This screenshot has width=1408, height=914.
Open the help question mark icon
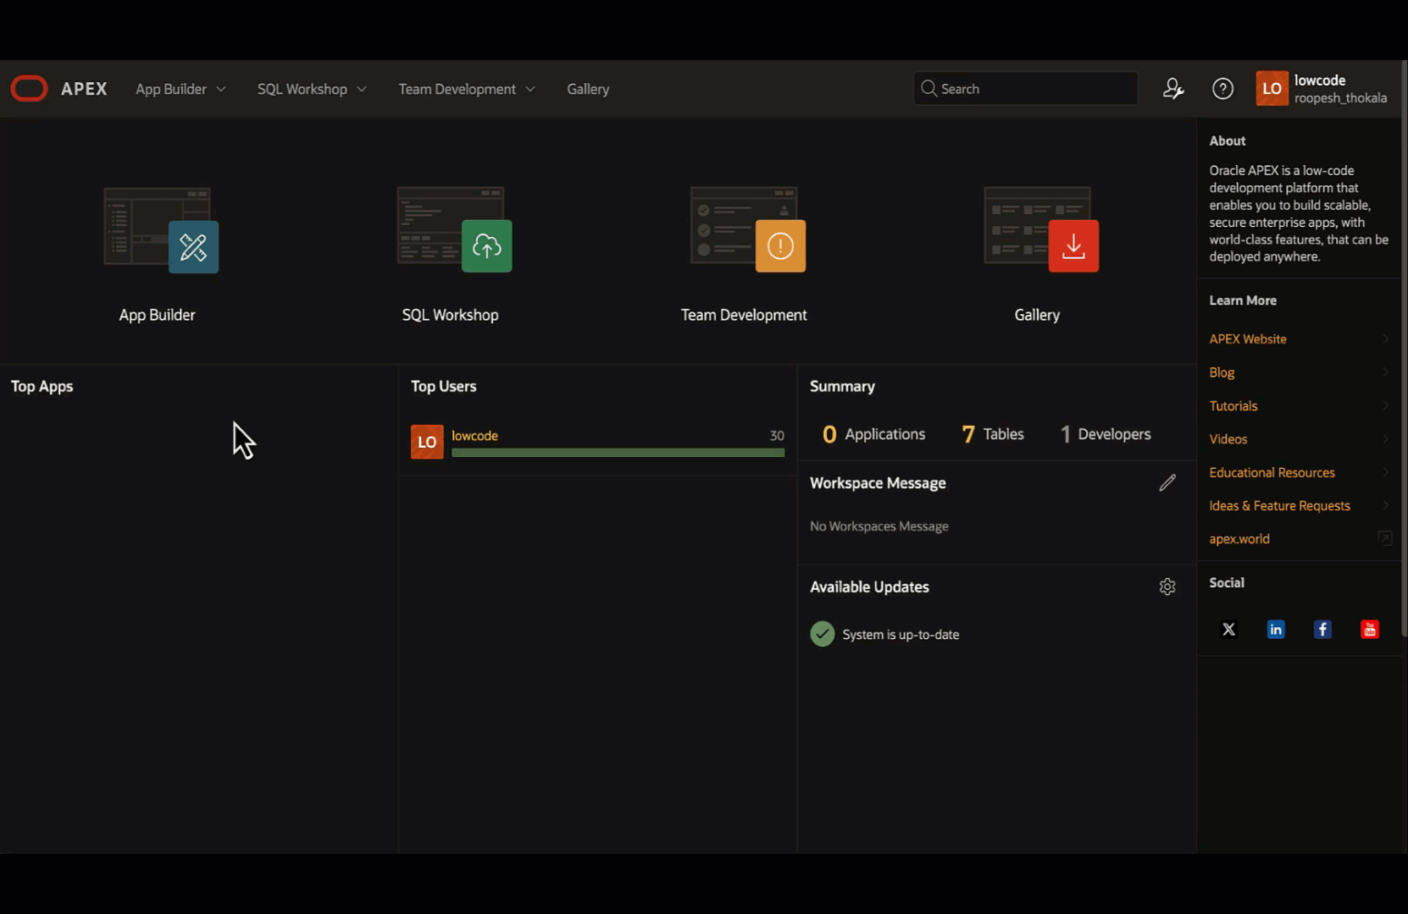(1222, 89)
